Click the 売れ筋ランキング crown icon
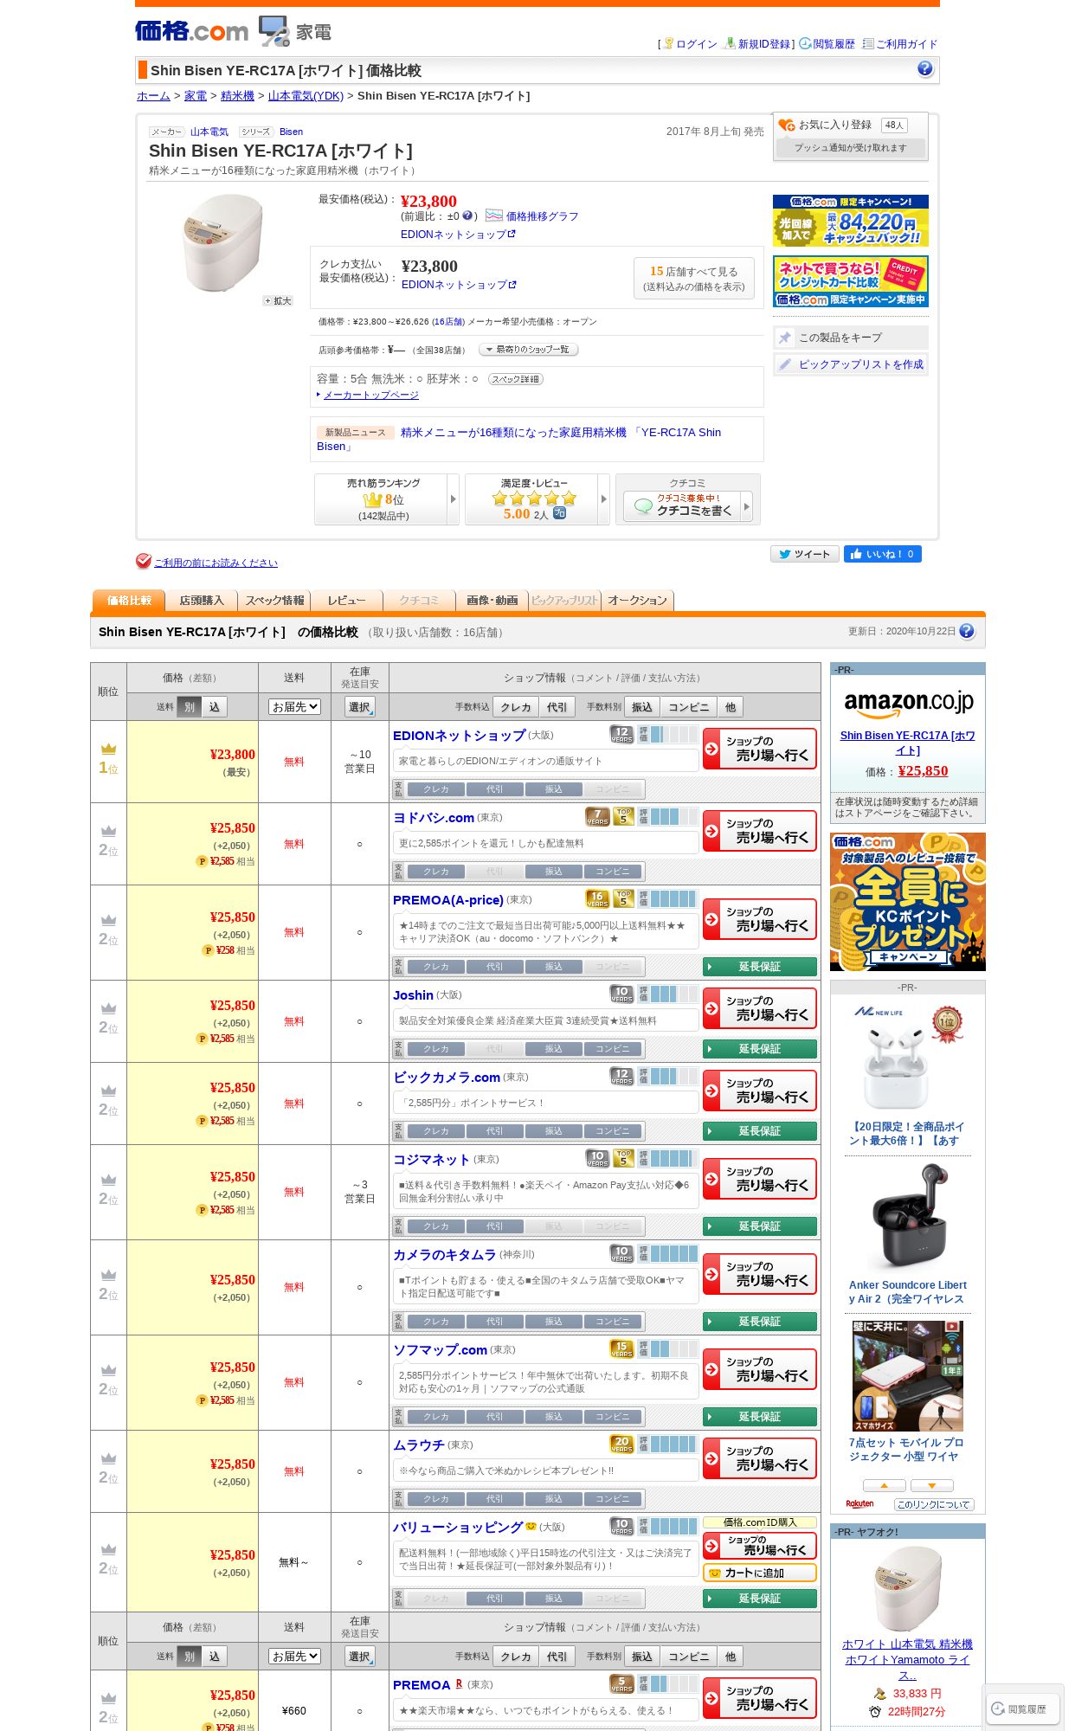 [x=372, y=499]
